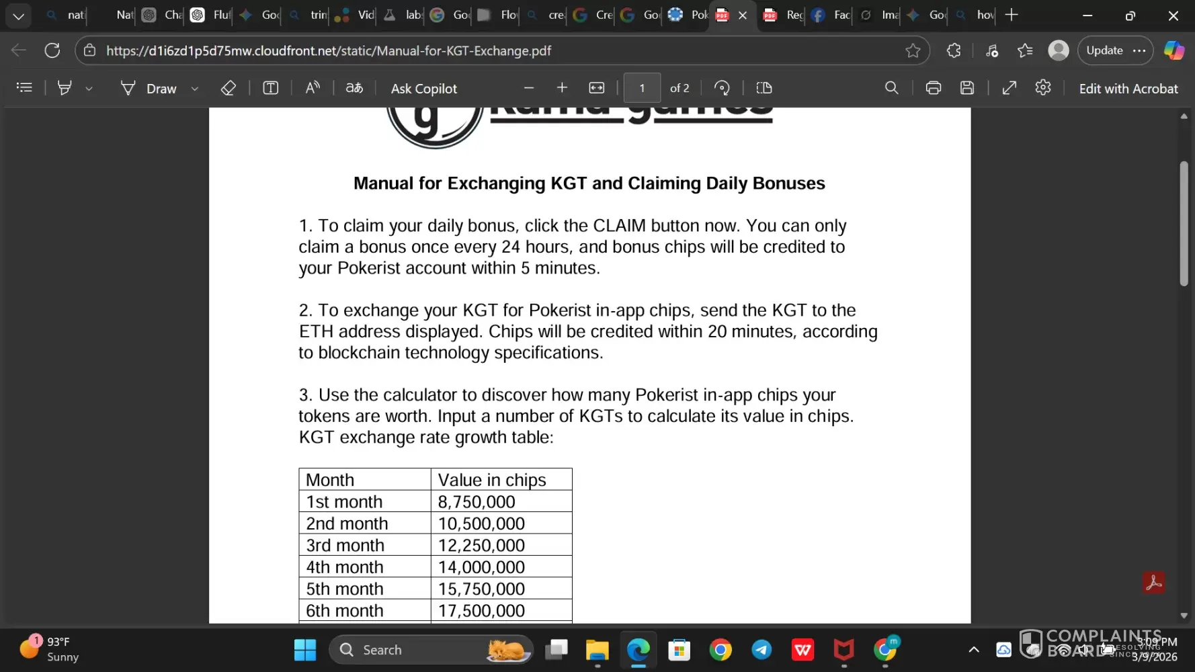Print the PDF document
Viewport: 1195px width, 672px height.
tap(933, 88)
